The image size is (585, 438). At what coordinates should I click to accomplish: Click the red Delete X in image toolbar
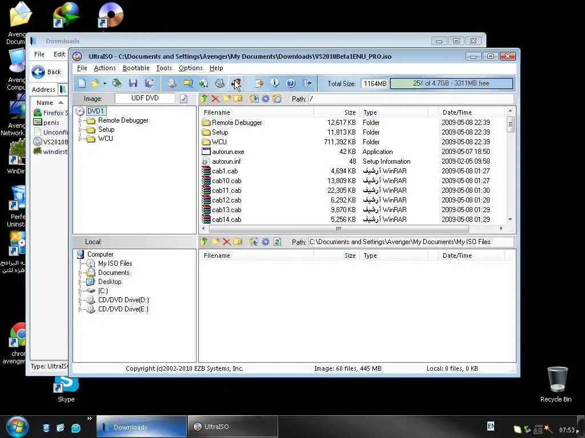point(215,99)
